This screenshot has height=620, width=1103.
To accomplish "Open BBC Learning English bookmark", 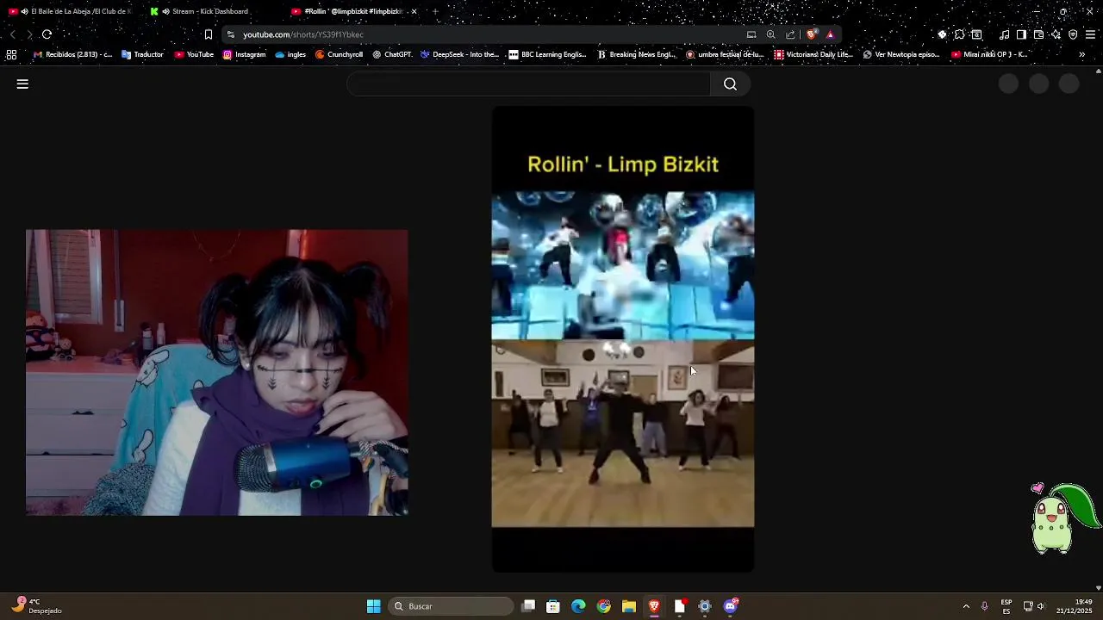I will pos(547,54).
